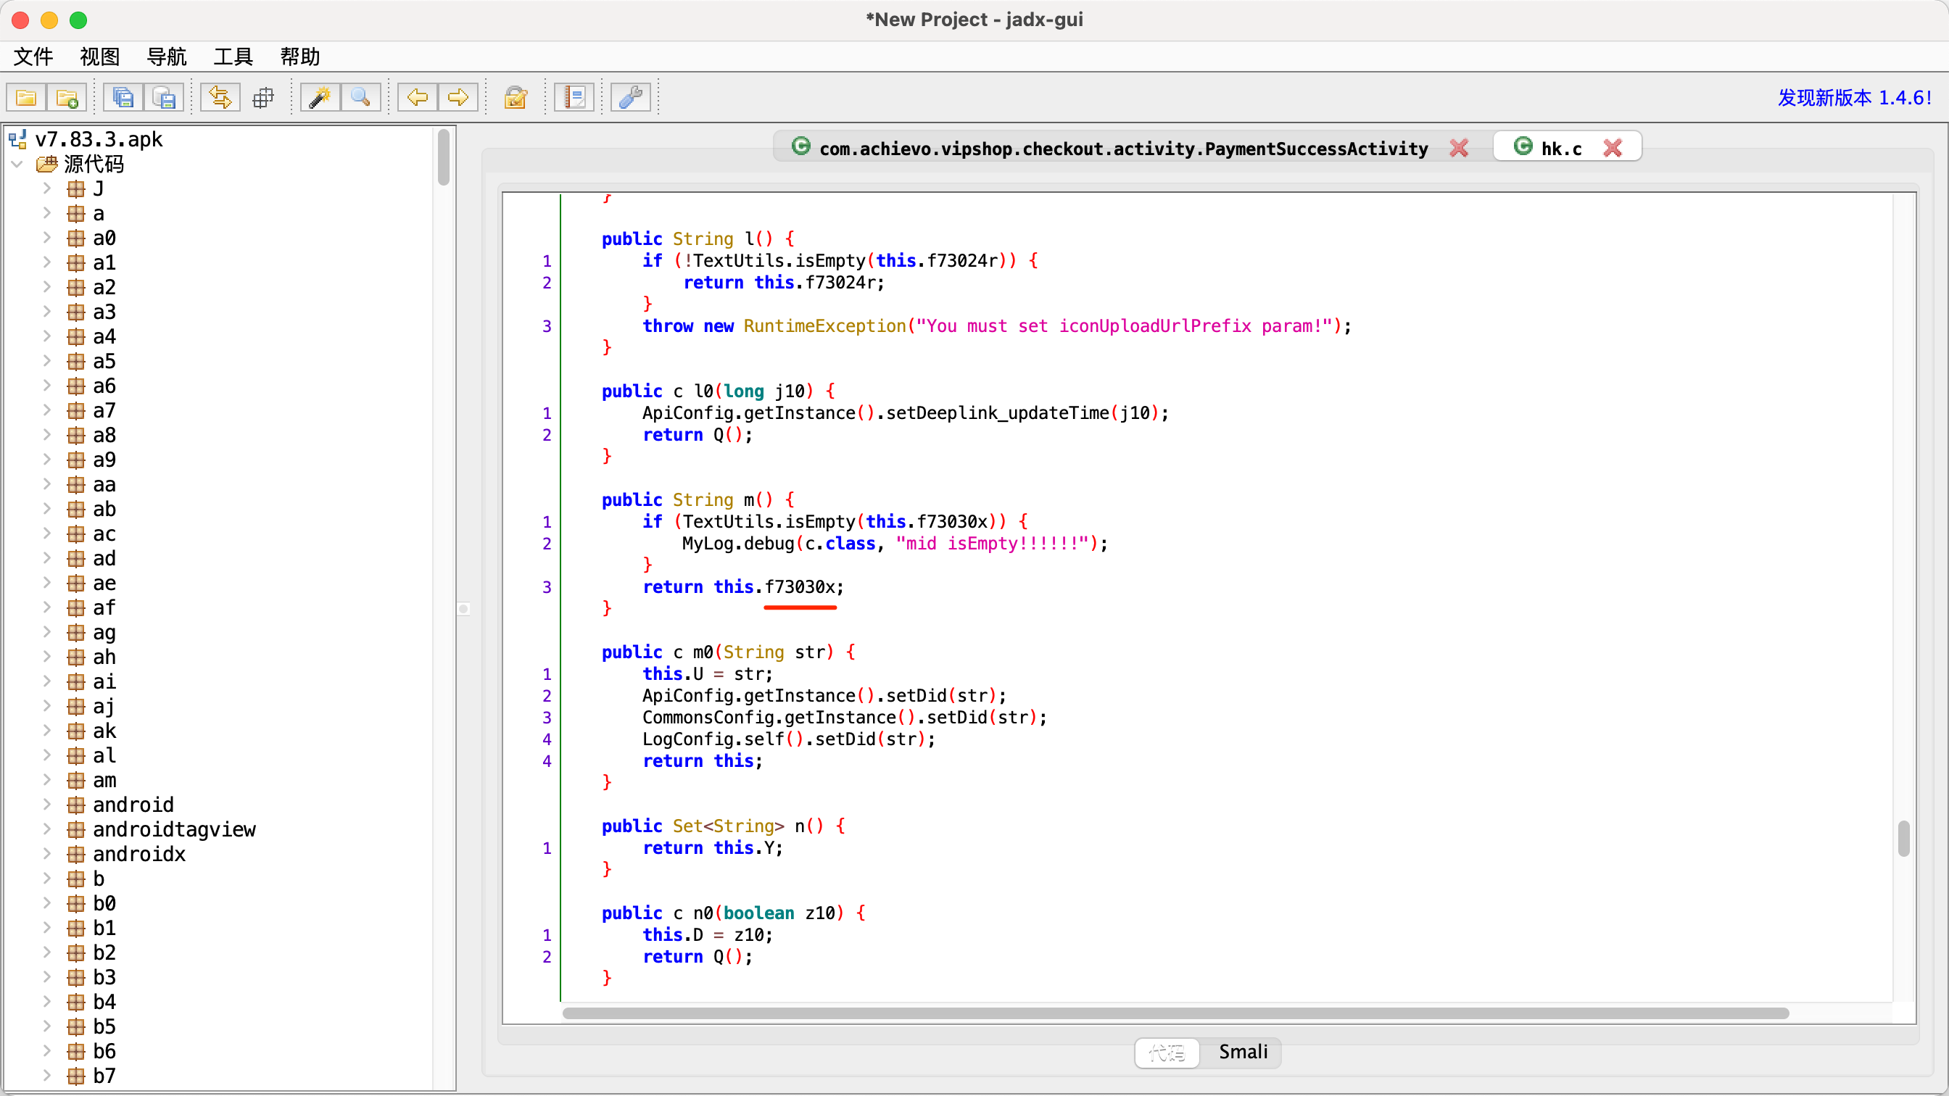
Task: Click the Sync with editor arrows icon
Action: (220, 98)
